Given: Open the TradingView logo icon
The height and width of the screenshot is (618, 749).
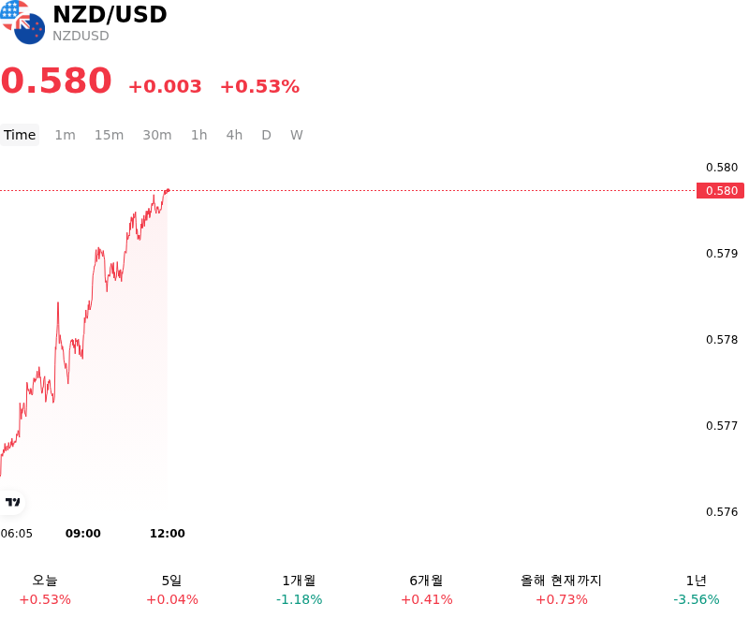Looking at the screenshot, I should click(x=12, y=502).
